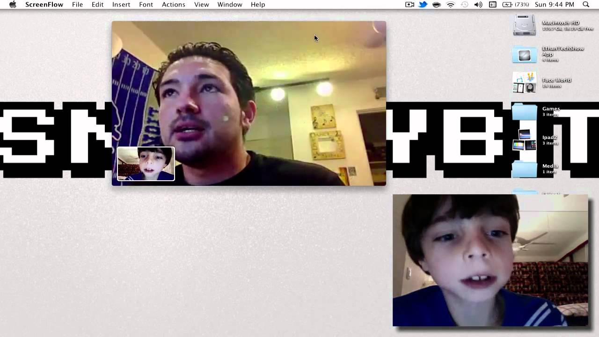Open the Font menu

point(146,5)
